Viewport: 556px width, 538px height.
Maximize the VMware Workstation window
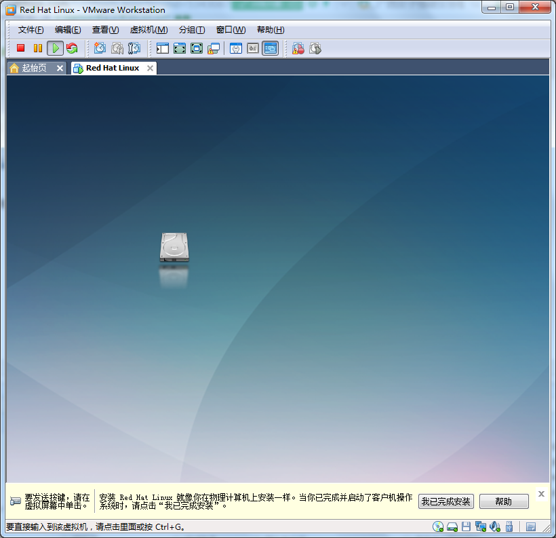coord(509,7)
